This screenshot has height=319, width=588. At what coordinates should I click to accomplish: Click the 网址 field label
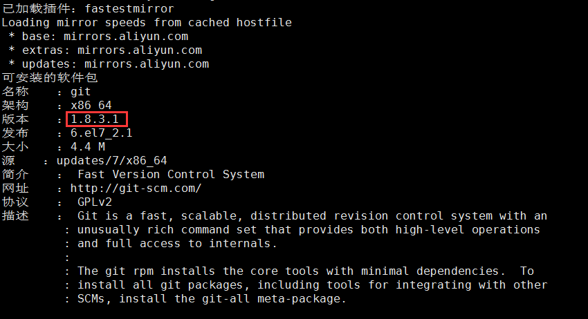(x=15, y=188)
